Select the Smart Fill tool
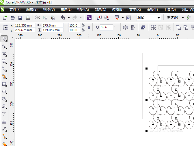This screenshot has width=194, height=146. pos(4,76)
